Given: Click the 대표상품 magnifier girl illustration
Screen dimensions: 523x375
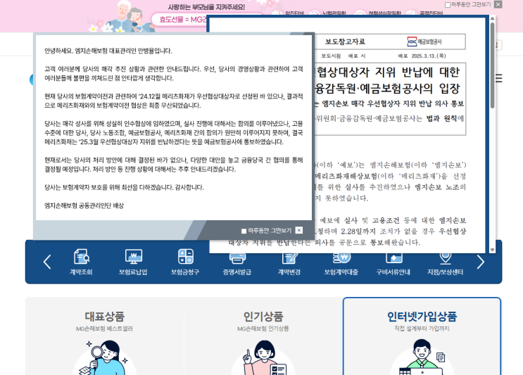Looking at the screenshot, I should [104, 357].
